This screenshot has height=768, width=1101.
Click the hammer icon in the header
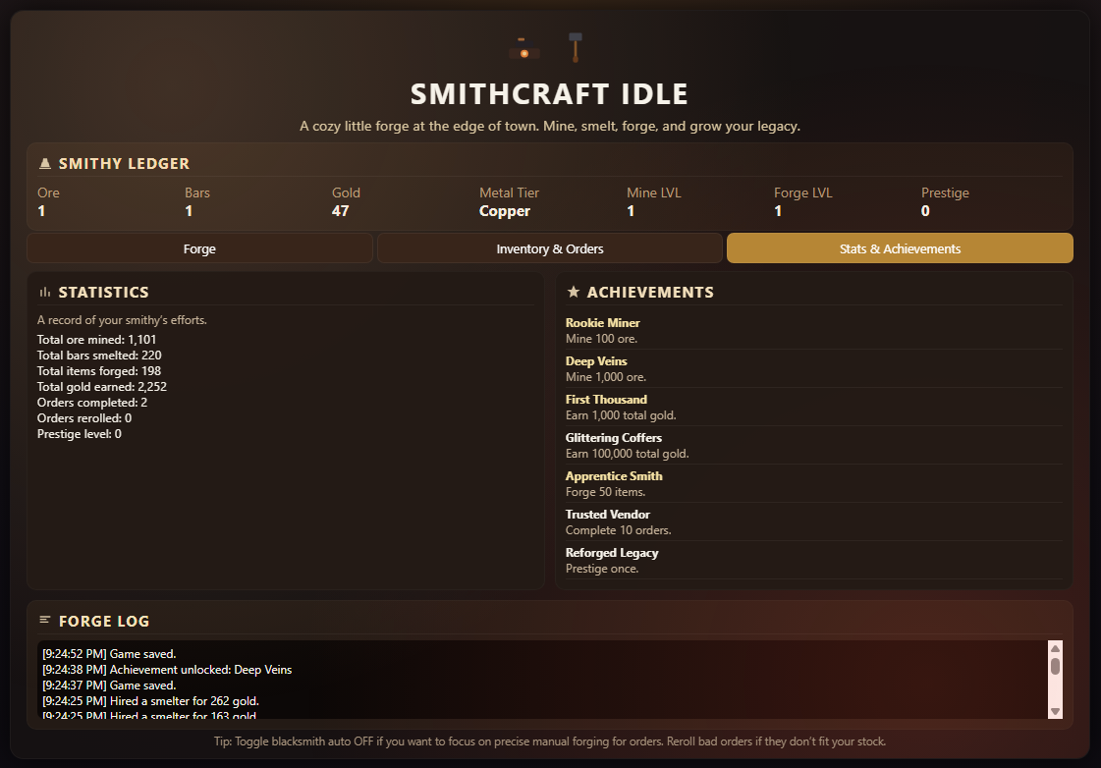[576, 46]
